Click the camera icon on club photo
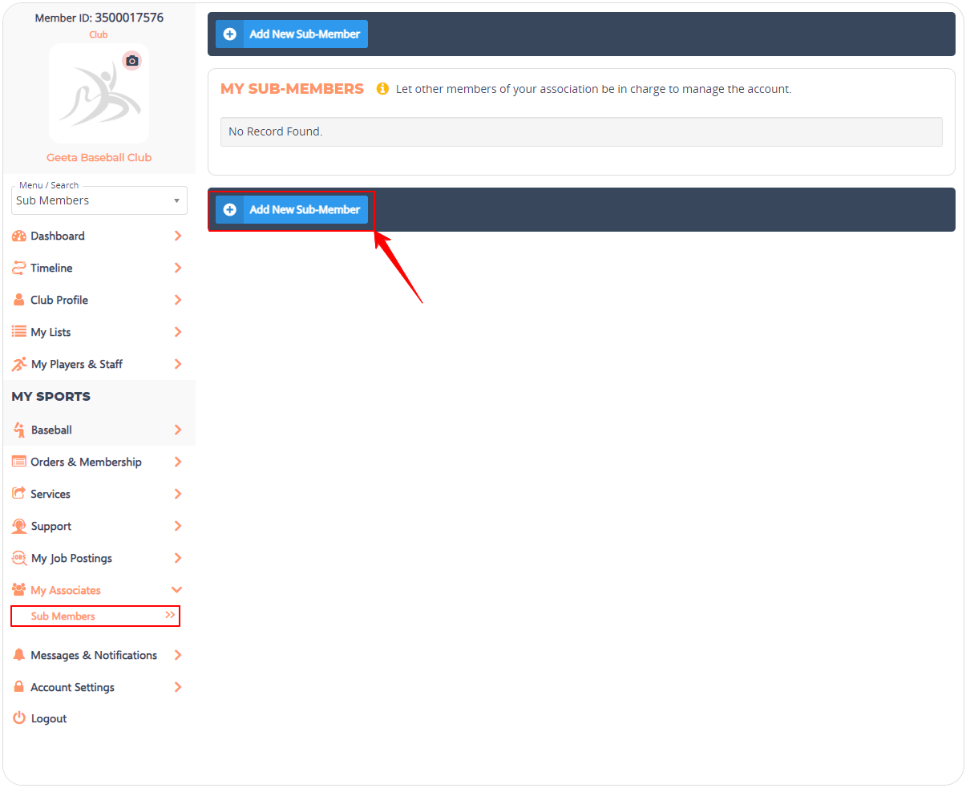The height and width of the screenshot is (788, 966). [x=132, y=61]
